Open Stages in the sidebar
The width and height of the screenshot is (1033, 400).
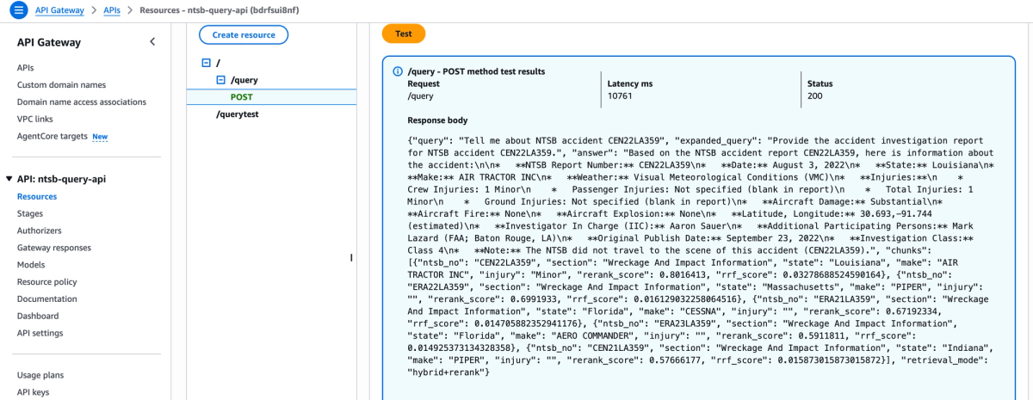(x=30, y=213)
